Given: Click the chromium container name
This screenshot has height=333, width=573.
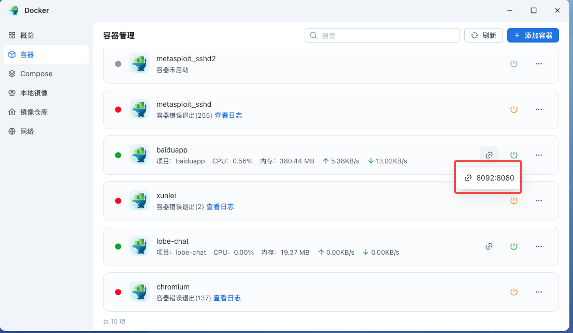Looking at the screenshot, I should 173,287.
